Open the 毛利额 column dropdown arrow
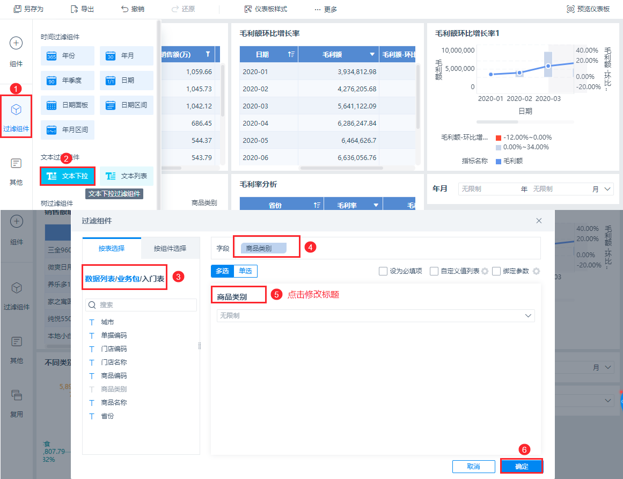Screen dimensions: 623x479 372,54
